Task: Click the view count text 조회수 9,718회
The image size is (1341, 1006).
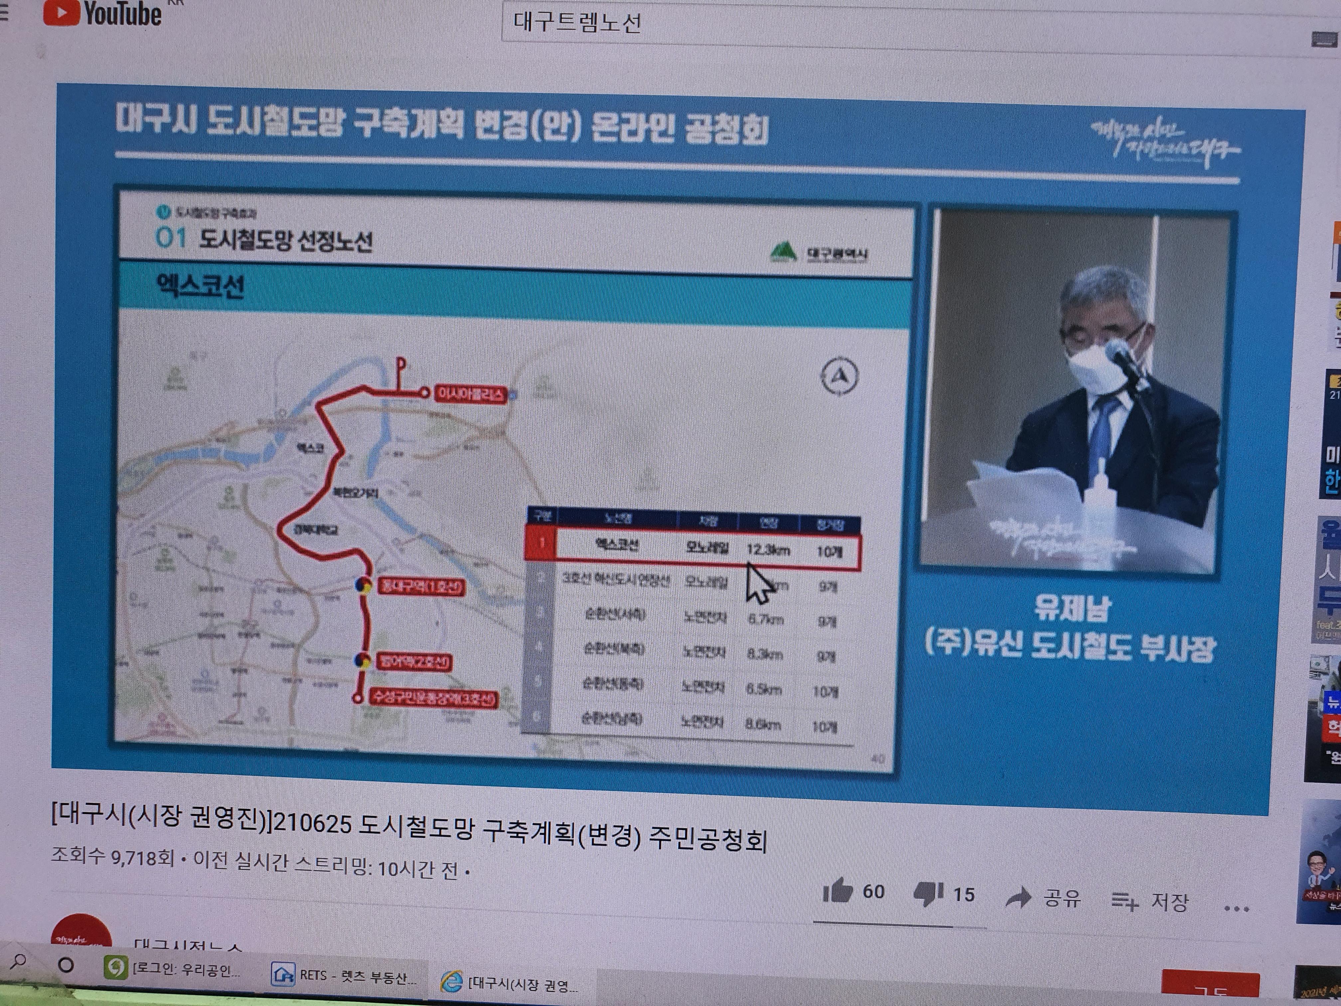Action: tap(113, 856)
